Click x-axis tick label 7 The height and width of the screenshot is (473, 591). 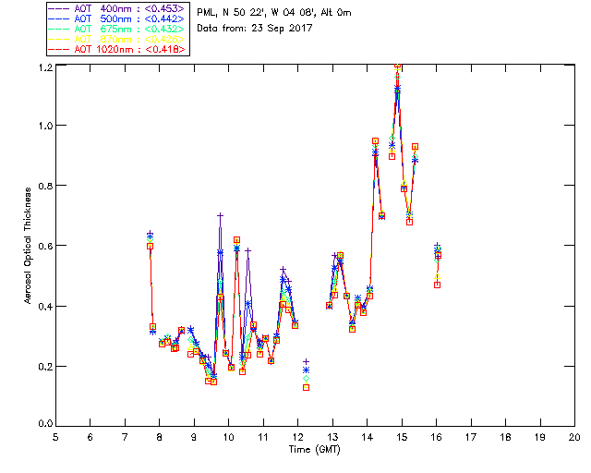[125, 437]
